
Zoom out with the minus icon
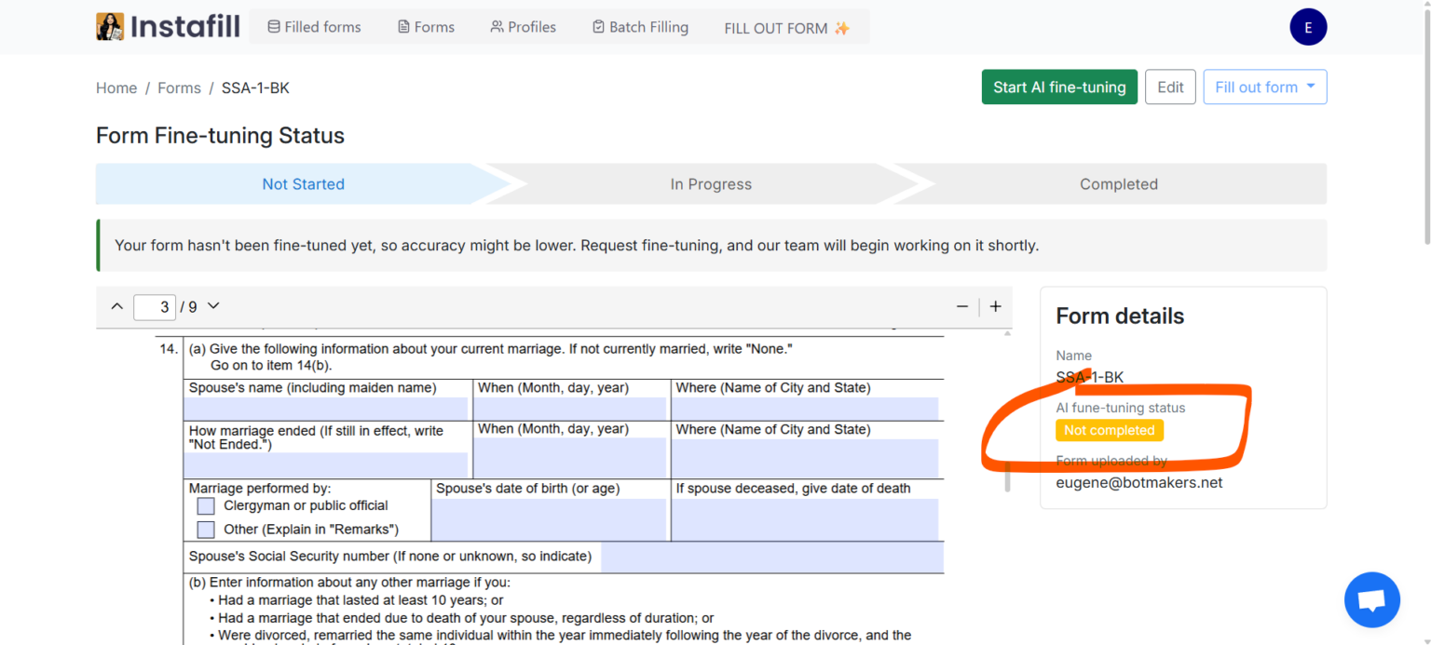(x=962, y=306)
